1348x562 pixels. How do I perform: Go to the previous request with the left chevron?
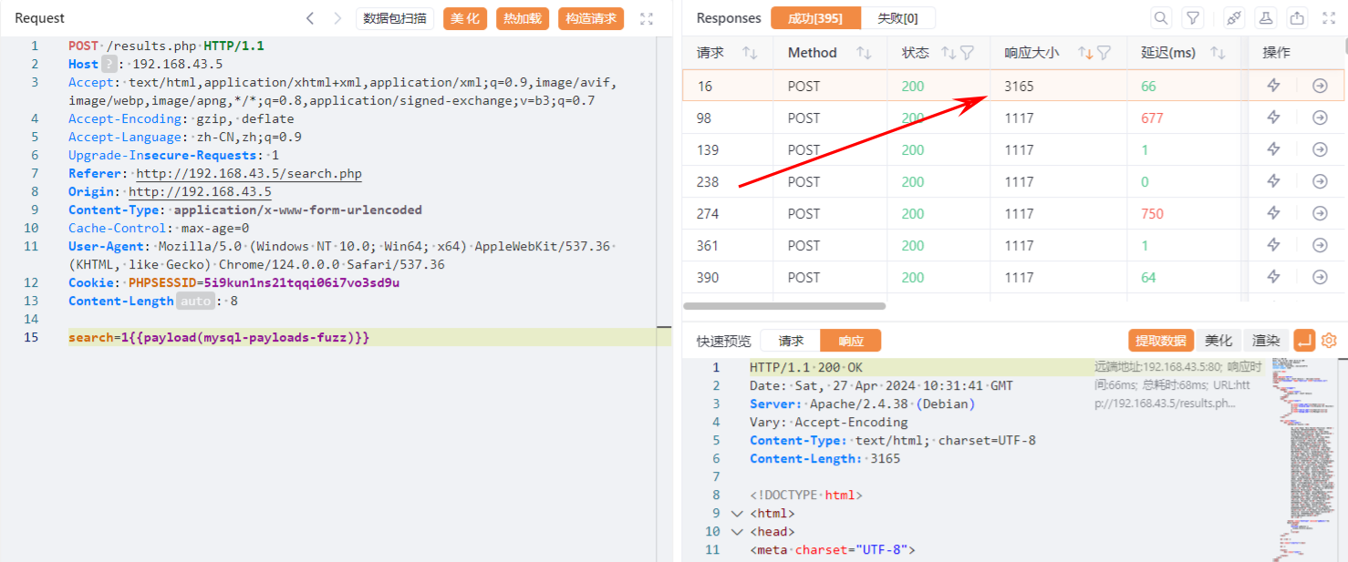tap(310, 18)
